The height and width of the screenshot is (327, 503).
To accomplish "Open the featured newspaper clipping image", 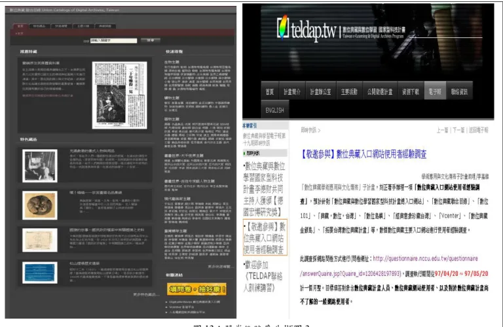I will (x=120, y=95).
